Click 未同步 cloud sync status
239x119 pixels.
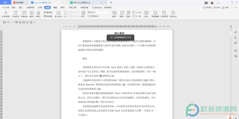point(207,7)
